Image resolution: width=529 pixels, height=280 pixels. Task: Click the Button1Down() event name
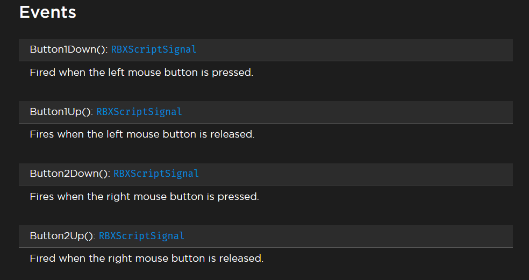69,49
